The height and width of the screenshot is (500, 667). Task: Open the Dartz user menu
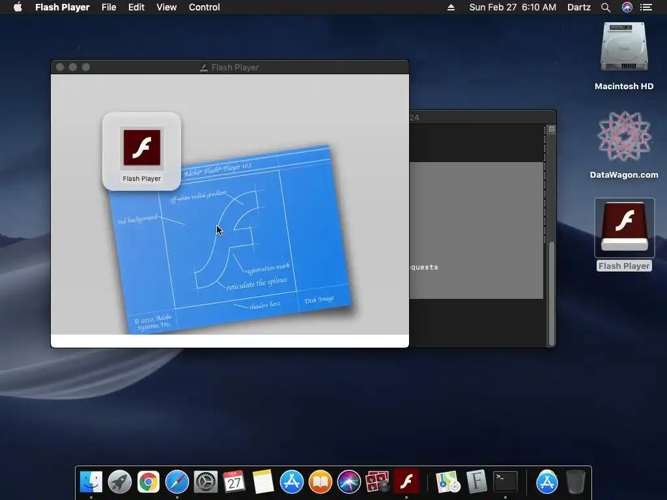[579, 7]
